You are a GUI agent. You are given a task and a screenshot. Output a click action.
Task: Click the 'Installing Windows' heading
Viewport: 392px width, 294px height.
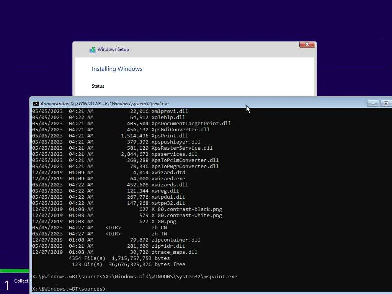(117, 69)
